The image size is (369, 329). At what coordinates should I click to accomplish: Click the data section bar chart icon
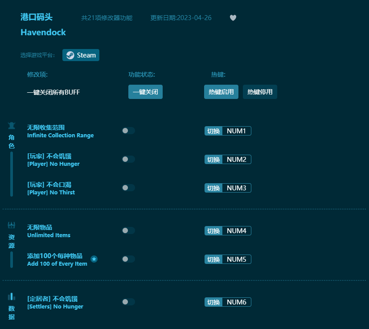(x=12, y=296)
